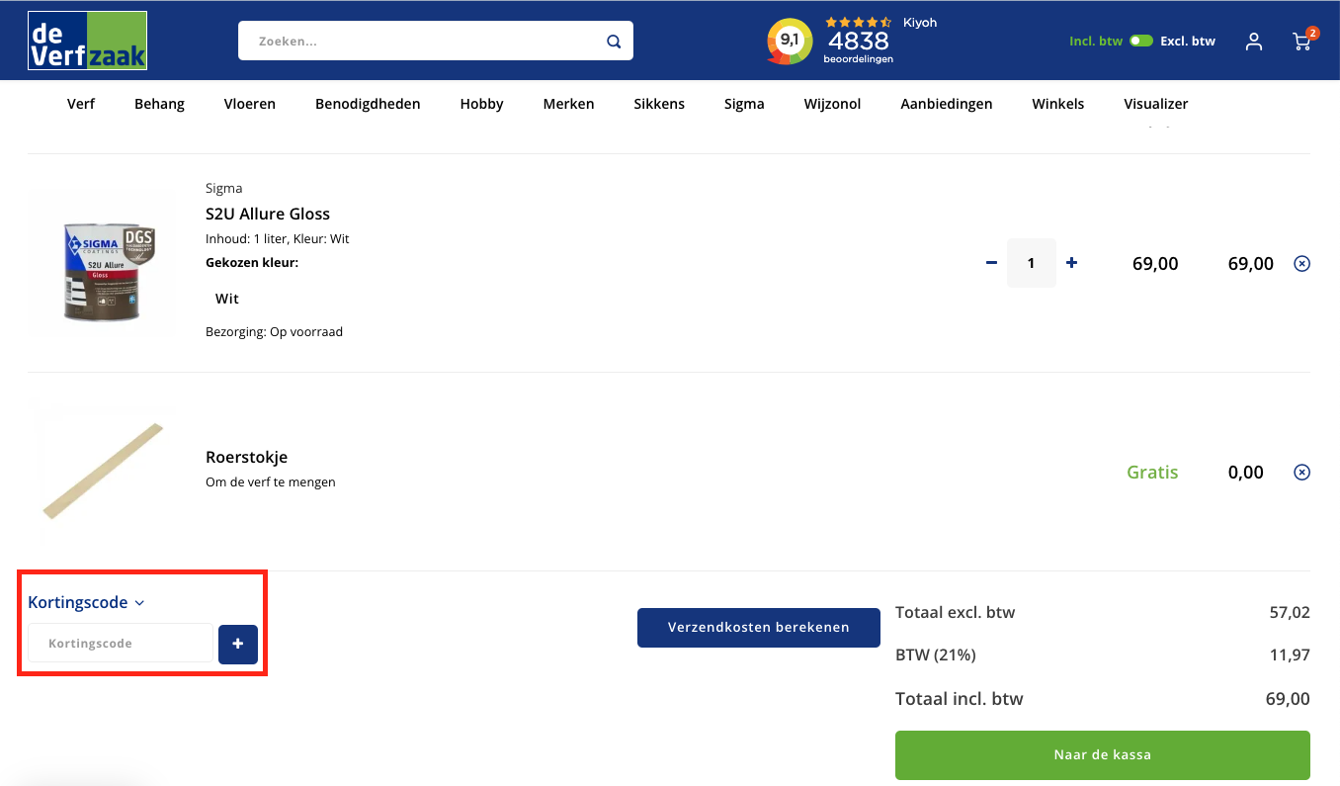Click the Totaal incl. btw label
The width and height of the screenshot is (1340, 786).
tap(960, 699)
